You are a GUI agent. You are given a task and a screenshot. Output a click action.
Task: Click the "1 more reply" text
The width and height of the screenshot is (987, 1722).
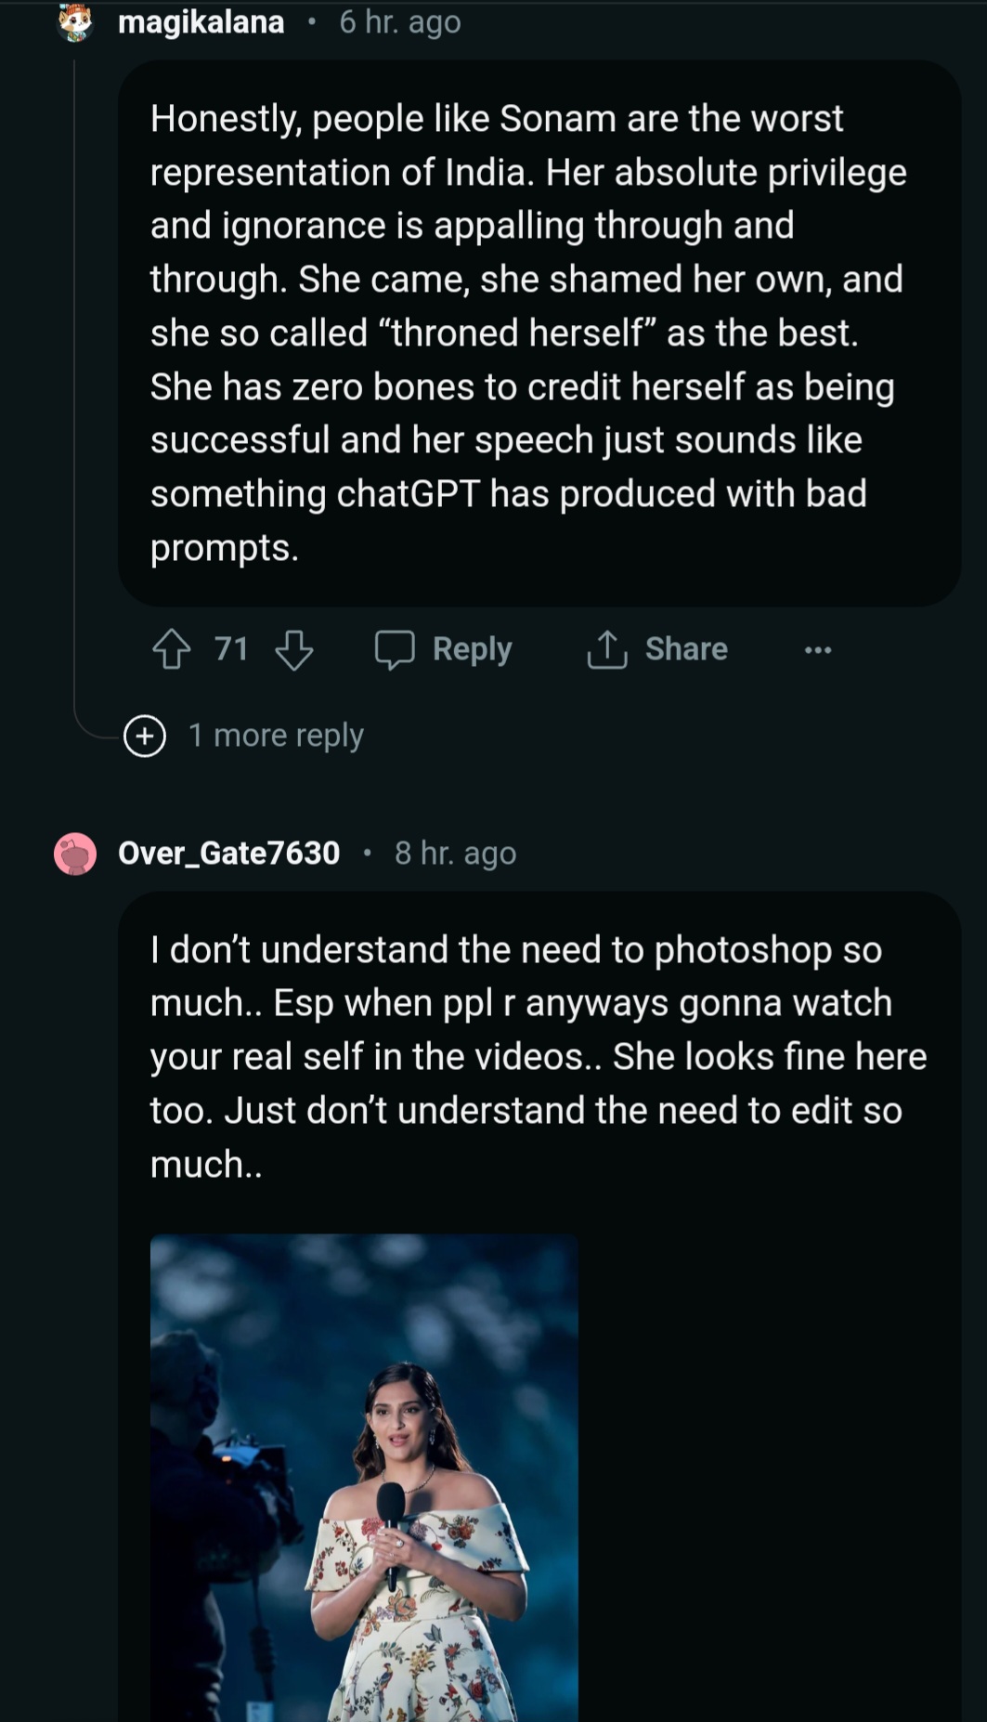[x=276, y=736]
